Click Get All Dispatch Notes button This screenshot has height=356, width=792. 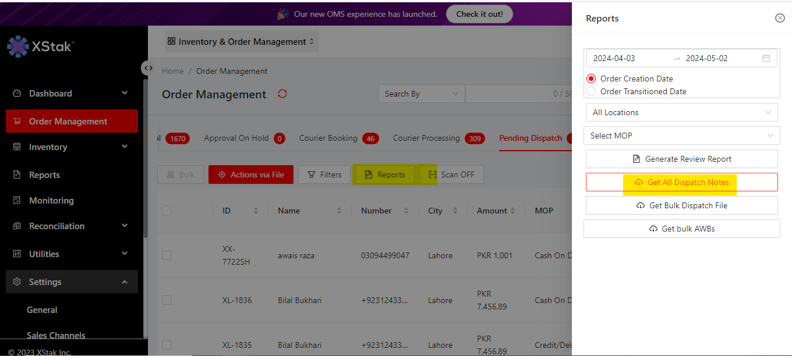[681, 182]
